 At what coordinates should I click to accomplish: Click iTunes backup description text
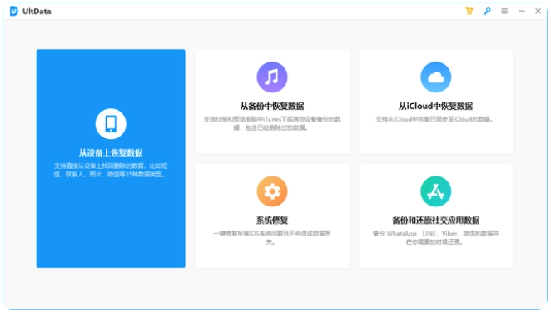click(x=272, y=123)
